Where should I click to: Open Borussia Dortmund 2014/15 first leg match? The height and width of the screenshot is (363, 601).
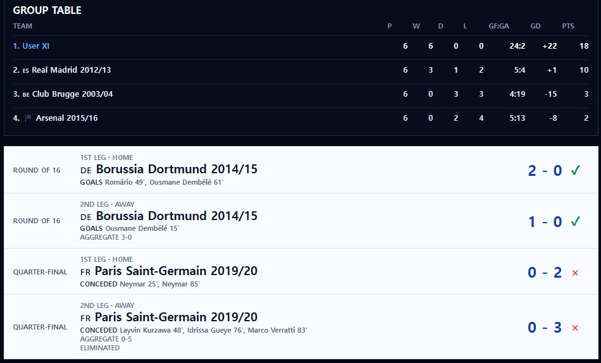click(x=301, y=170)
